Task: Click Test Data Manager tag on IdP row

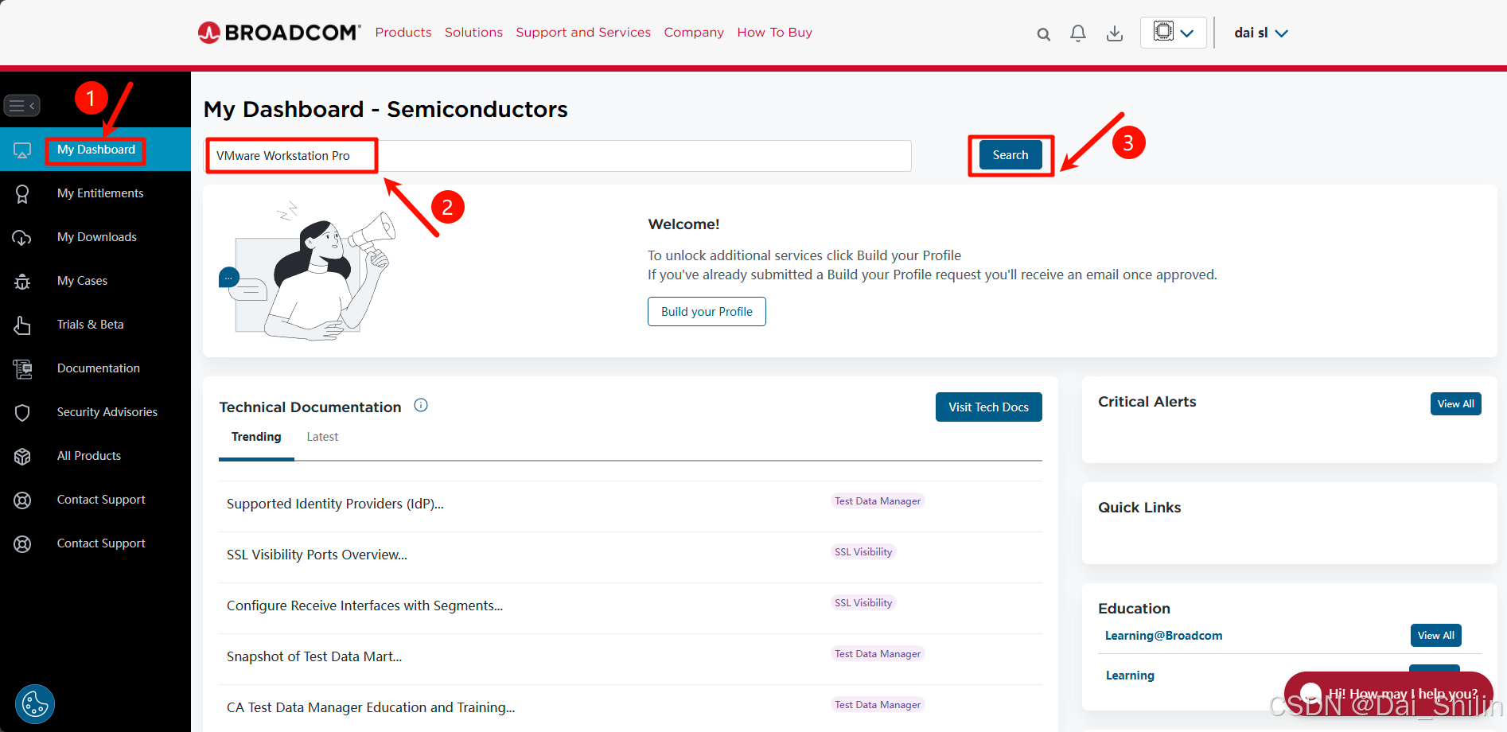Action: pos(878,501)
